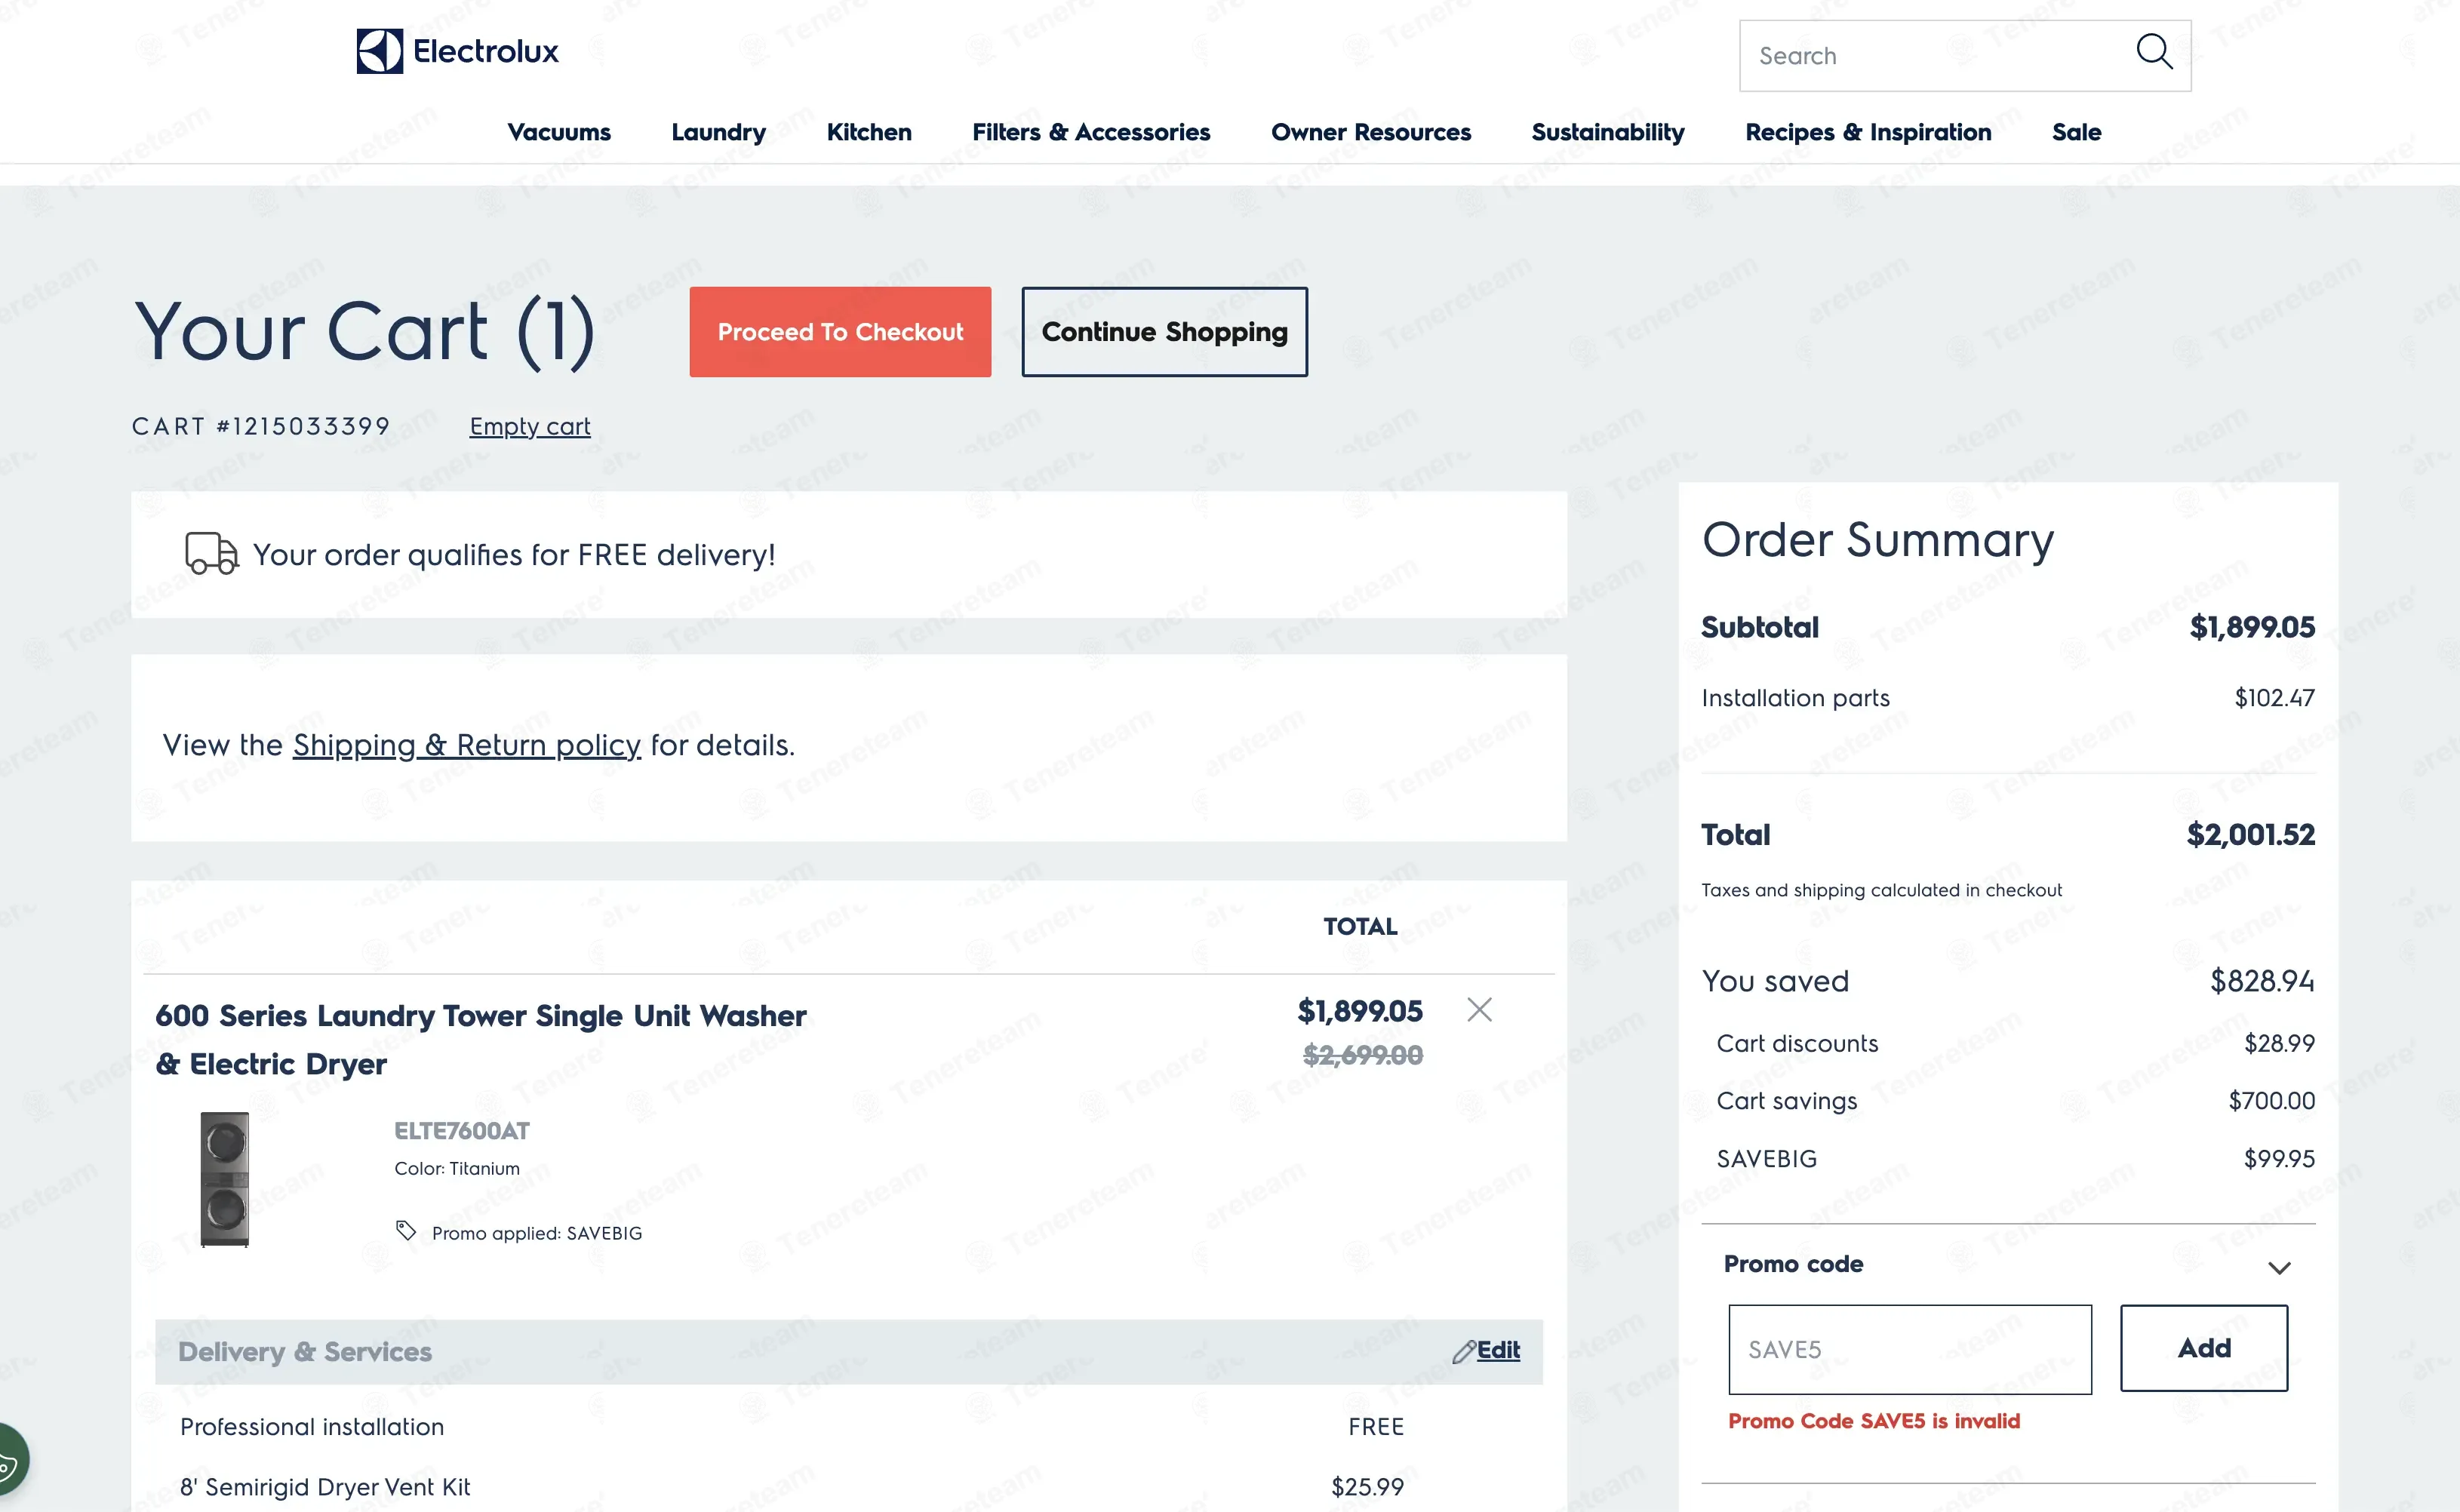
Task: Click the search magnifier icon
Action: pyautogui.click(x=2154, y=52)
